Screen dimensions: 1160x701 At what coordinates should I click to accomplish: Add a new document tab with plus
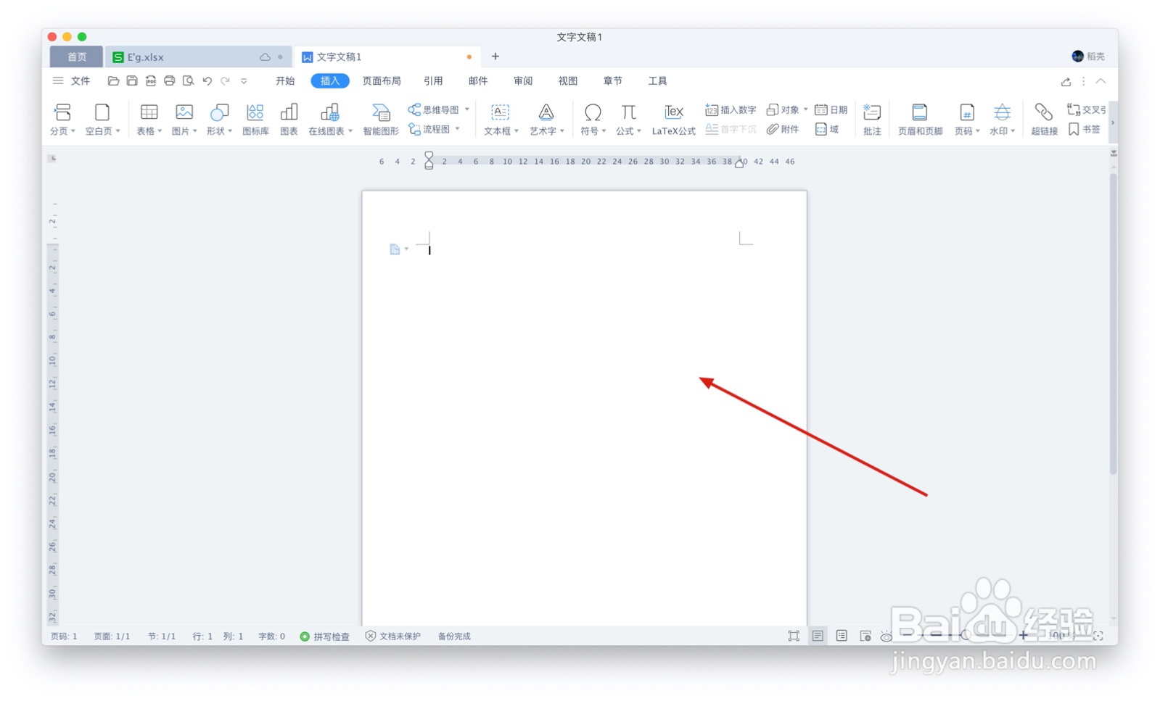[495, 56]
